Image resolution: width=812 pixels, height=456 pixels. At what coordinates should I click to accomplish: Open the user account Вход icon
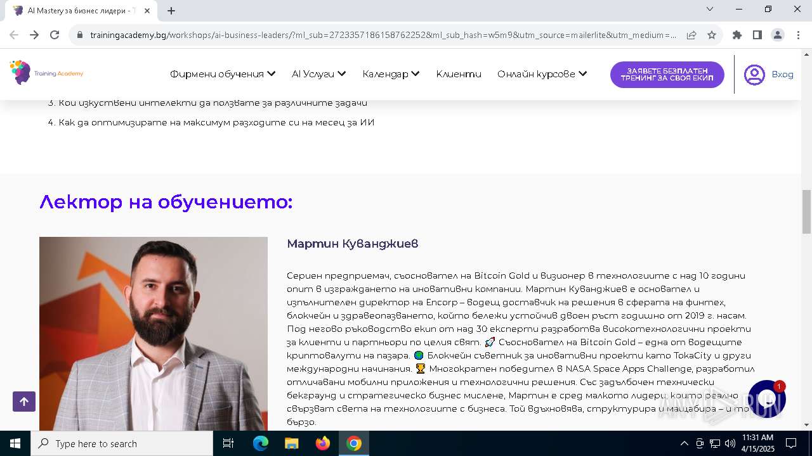tap(754, 75)
